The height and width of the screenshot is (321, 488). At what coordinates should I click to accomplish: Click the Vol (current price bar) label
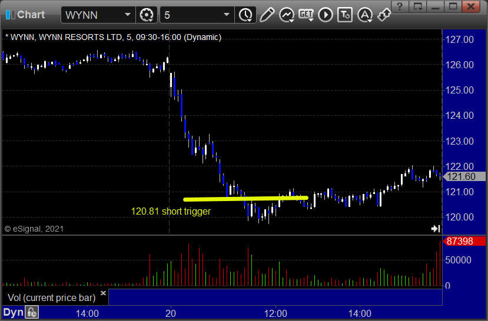(52, 297)
